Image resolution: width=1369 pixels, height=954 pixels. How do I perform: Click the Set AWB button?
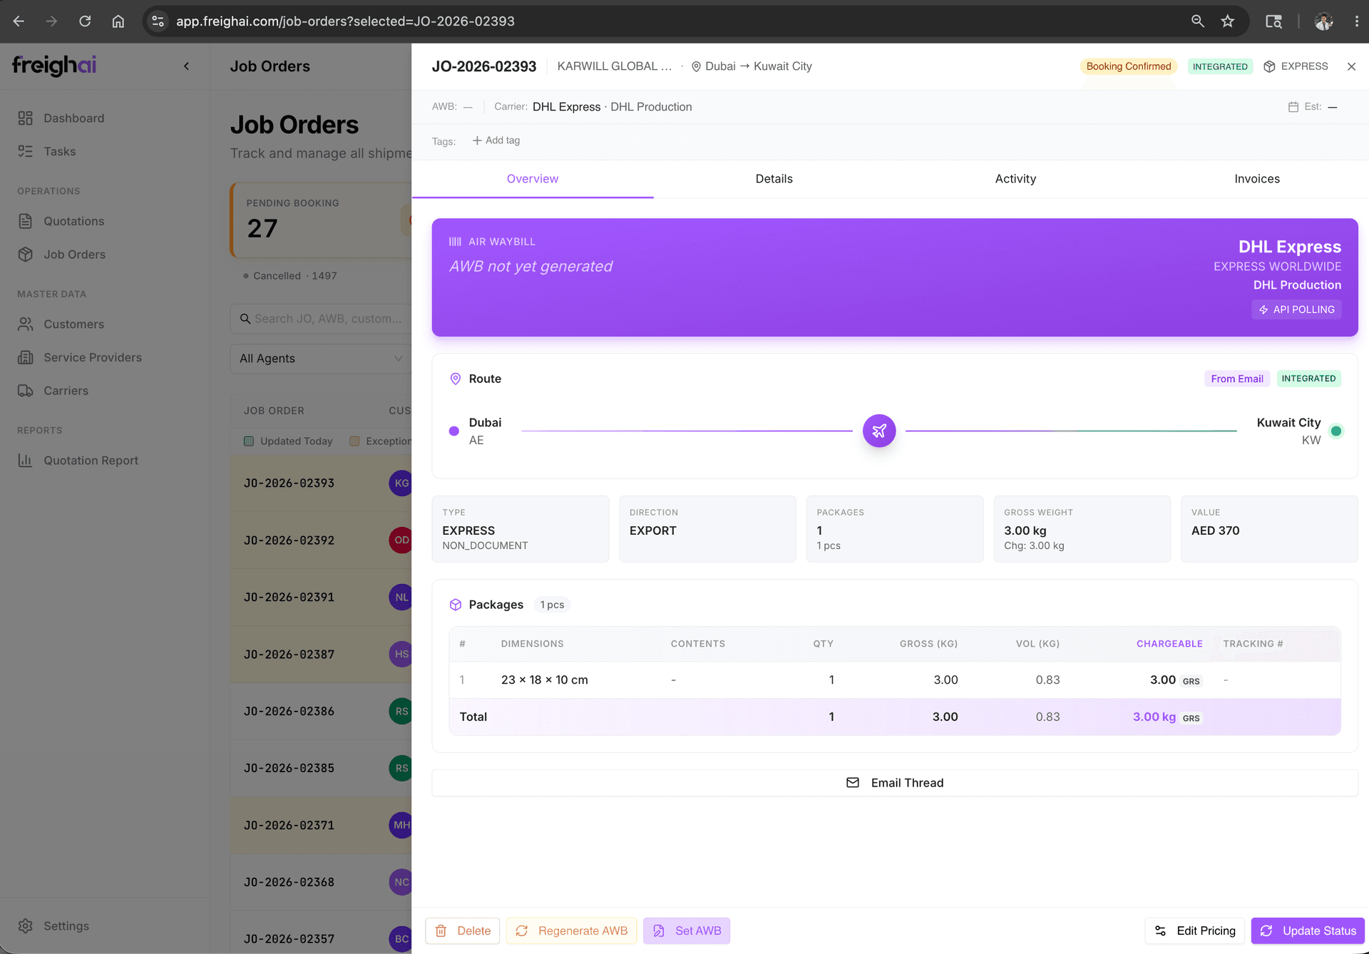(x=687, y=931)
